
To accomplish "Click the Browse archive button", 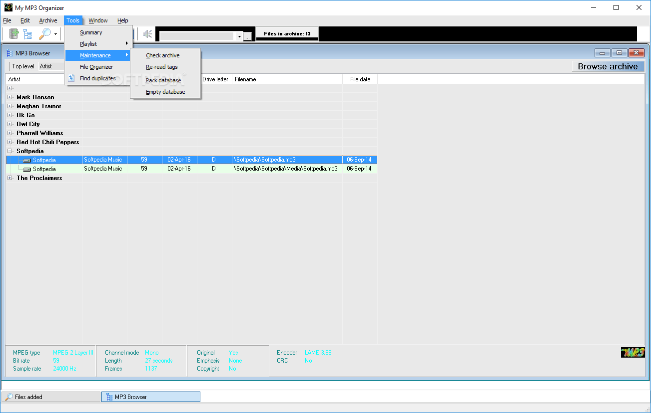I will point(608,66).
